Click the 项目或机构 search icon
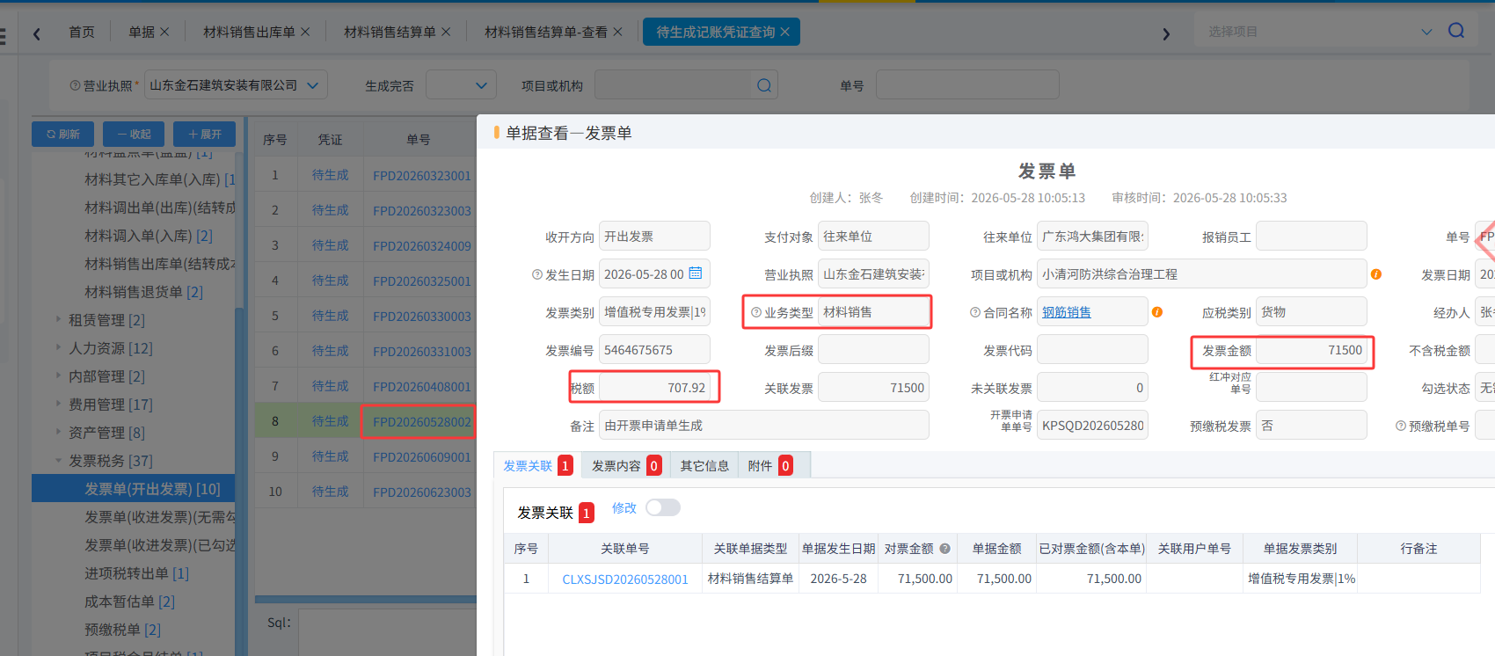The image size is (1495, 656). tap(764, 85)
